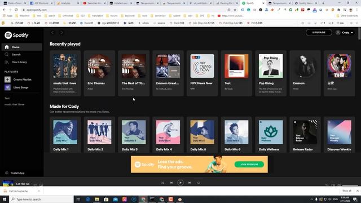Open the Mail app from the taskbar
This screenshot has width=361, height=203.
pos(115,199)
